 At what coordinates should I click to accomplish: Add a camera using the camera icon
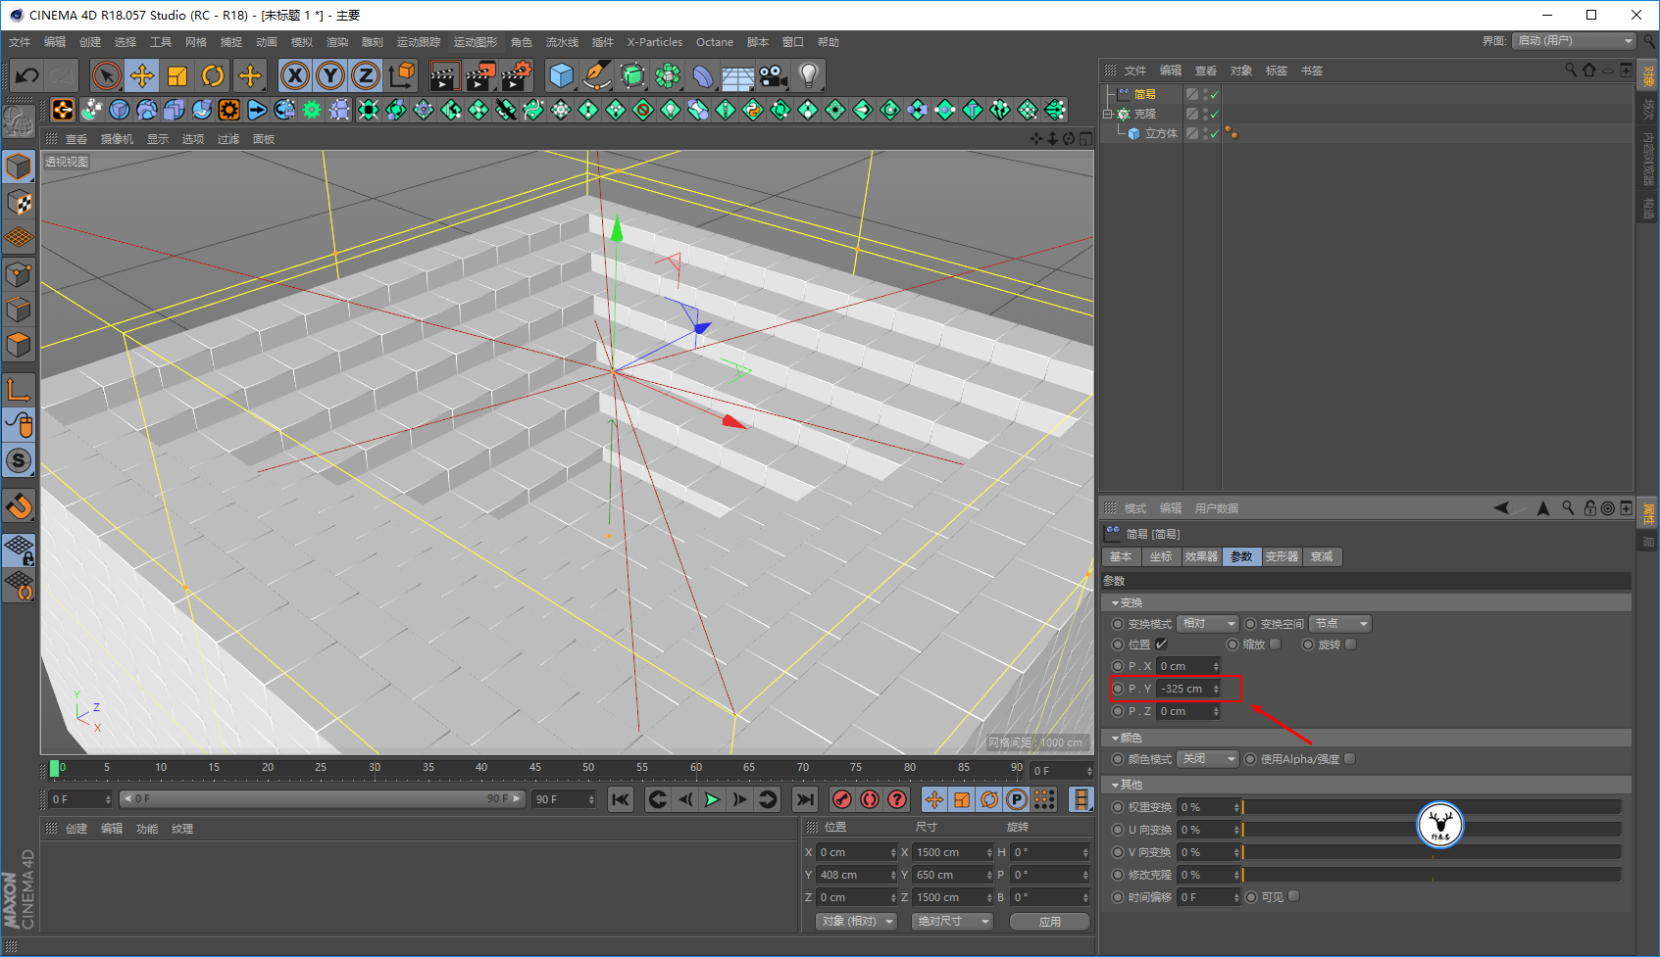pyautogui.click(x=773, y=75)
